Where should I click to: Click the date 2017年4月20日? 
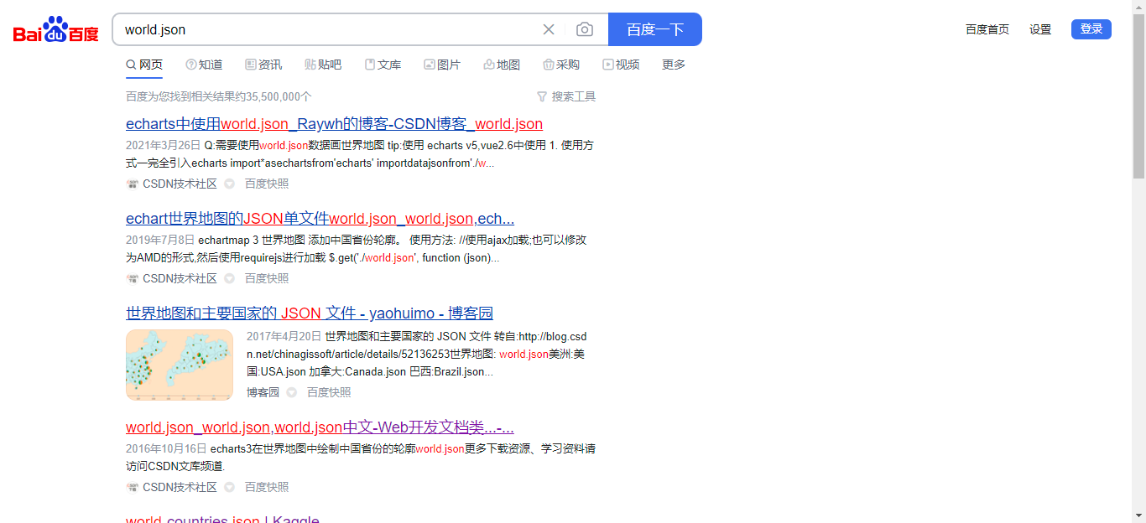(x=284, y=336)
